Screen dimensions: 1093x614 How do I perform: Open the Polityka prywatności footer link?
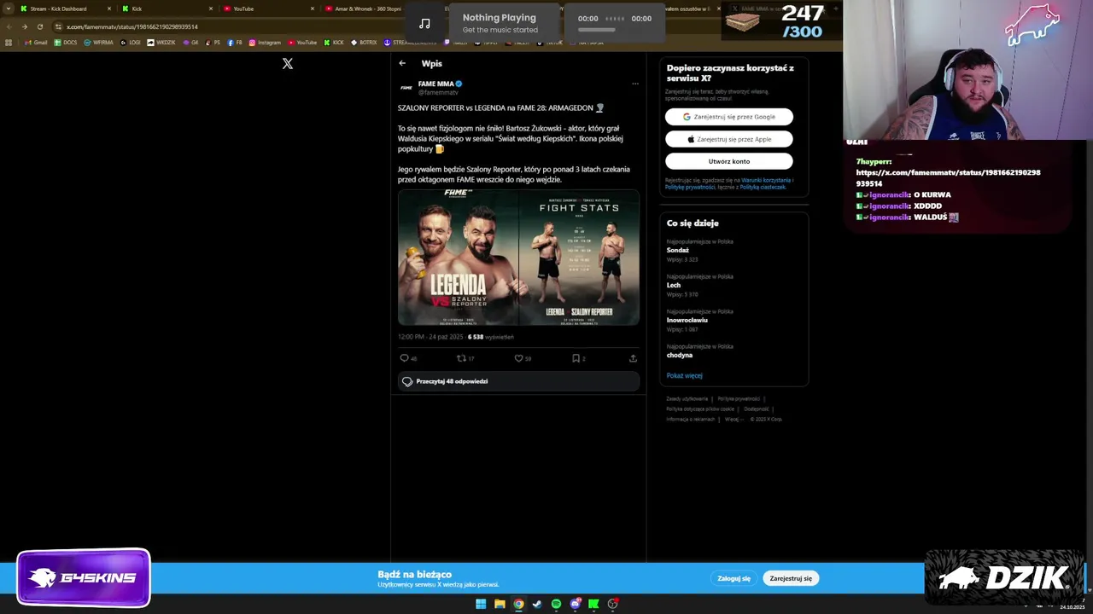click(x=739, y=398)
